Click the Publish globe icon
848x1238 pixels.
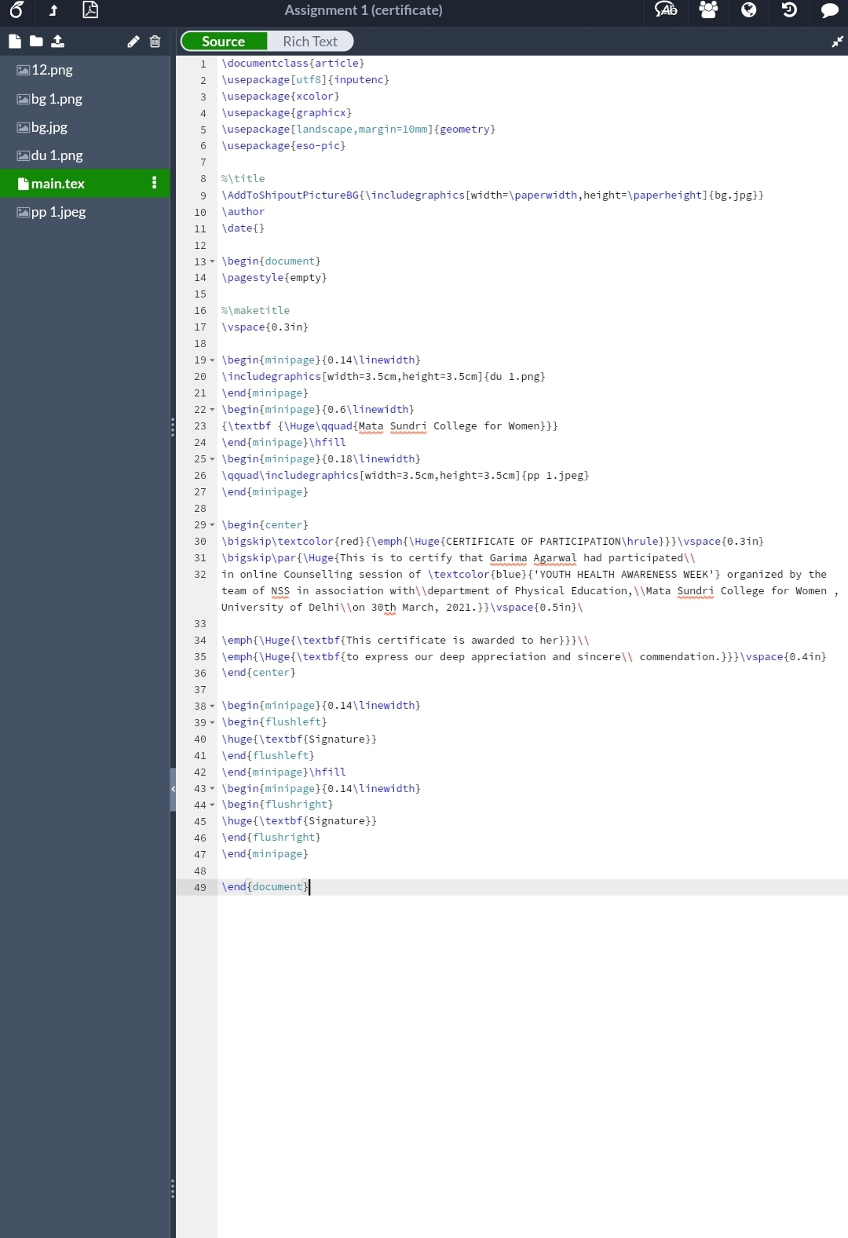[749, 10]
